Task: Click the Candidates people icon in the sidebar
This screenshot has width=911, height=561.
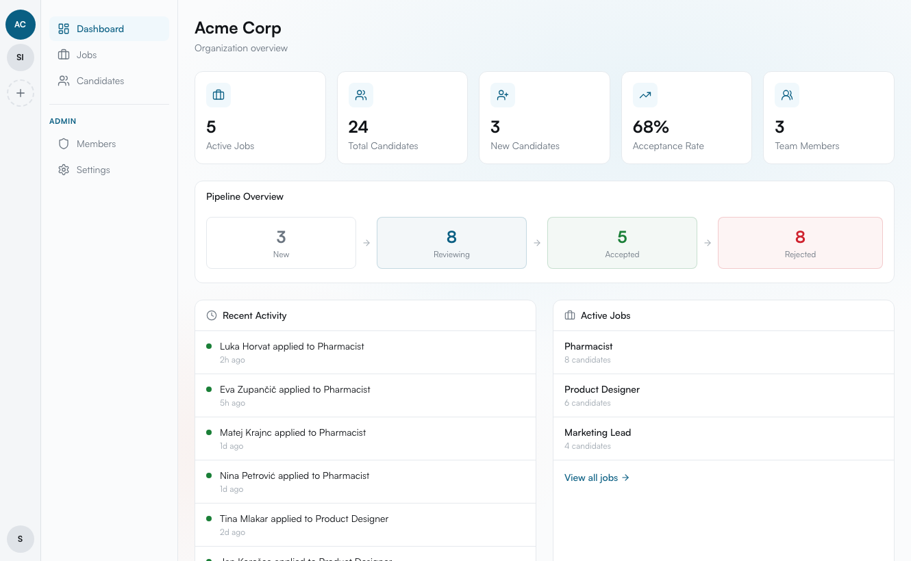Action: [64, 81]
